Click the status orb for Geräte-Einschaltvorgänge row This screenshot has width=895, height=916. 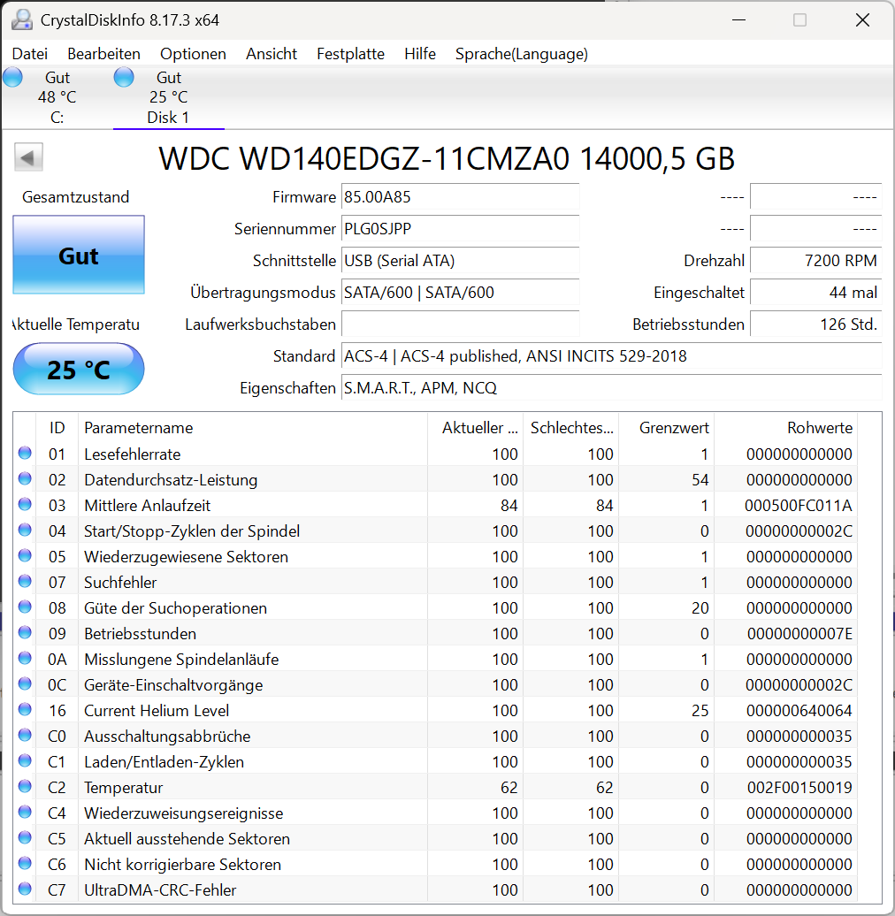tap(25, 684)
